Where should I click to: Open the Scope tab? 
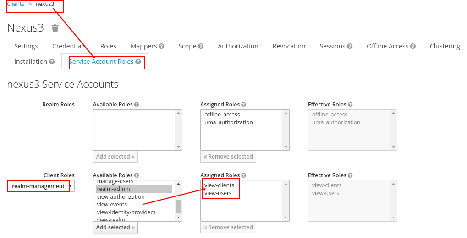click(x=187, y=46)
